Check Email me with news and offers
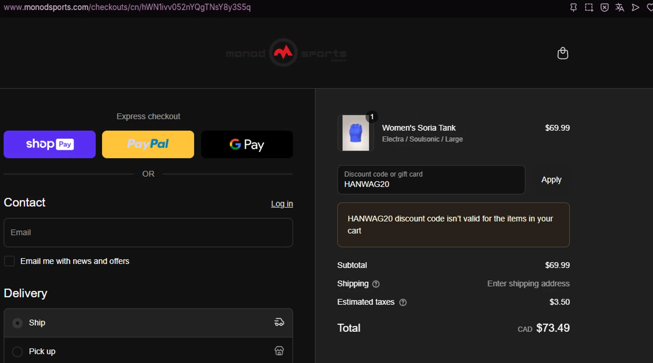Image resolution: width=653 pixels, height=363 pixels. coord(9,261)
